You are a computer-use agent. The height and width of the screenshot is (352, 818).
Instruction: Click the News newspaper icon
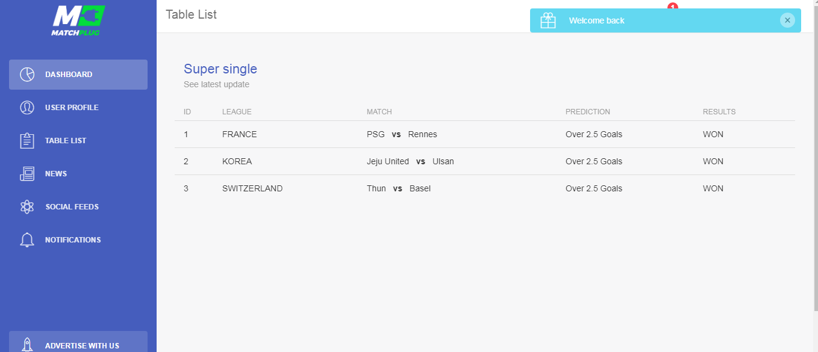coord(27,174)
